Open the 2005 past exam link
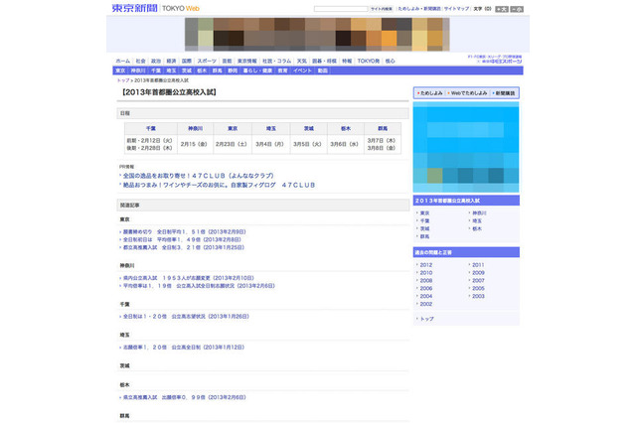Viewport: 636px width, 423px height. 478,289
